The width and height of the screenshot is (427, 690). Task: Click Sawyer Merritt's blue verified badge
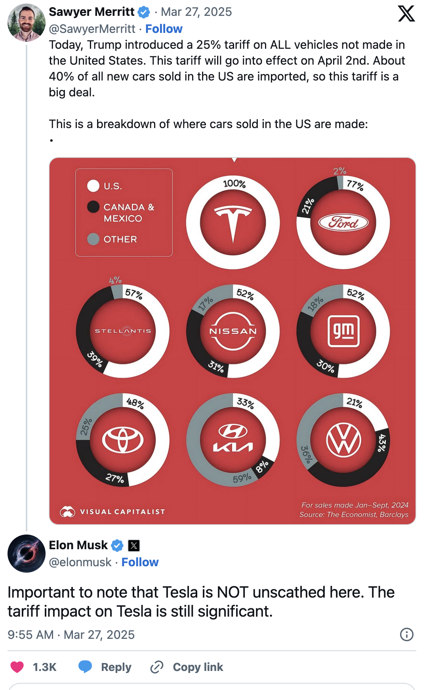144,12
